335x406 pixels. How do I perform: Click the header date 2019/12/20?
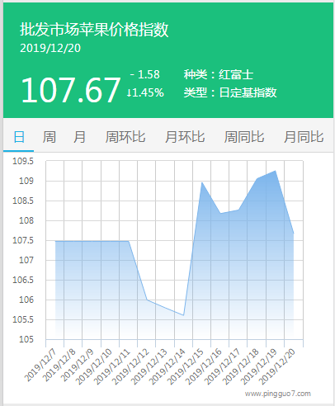50,48
